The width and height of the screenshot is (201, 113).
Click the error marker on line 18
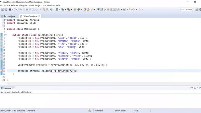click(1, 71)
